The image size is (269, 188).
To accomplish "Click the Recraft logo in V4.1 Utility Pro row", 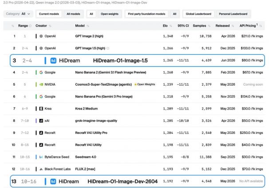I will [41, 133].
